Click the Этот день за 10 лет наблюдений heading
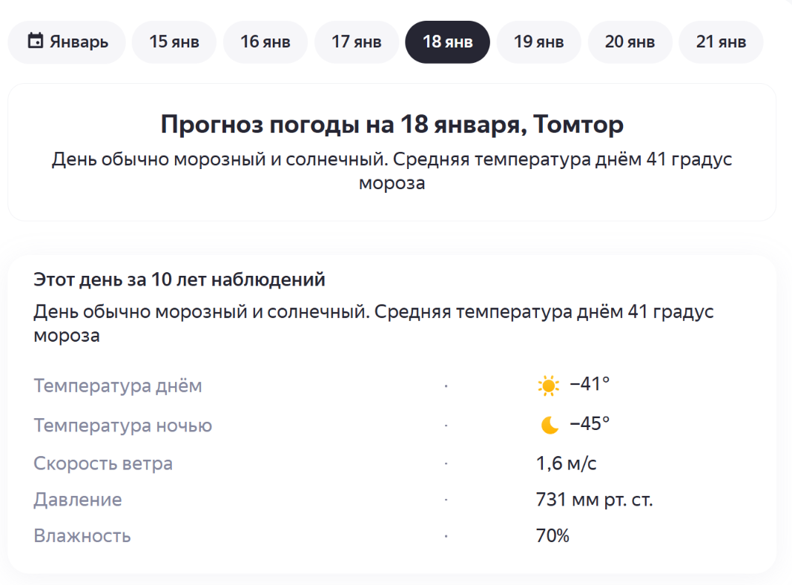Screen dimensions: 792x585 [x=179, y=280]
